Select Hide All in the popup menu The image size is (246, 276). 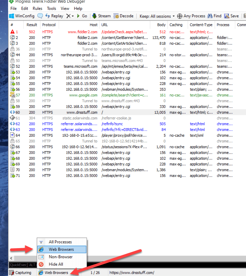click(56, 264)
